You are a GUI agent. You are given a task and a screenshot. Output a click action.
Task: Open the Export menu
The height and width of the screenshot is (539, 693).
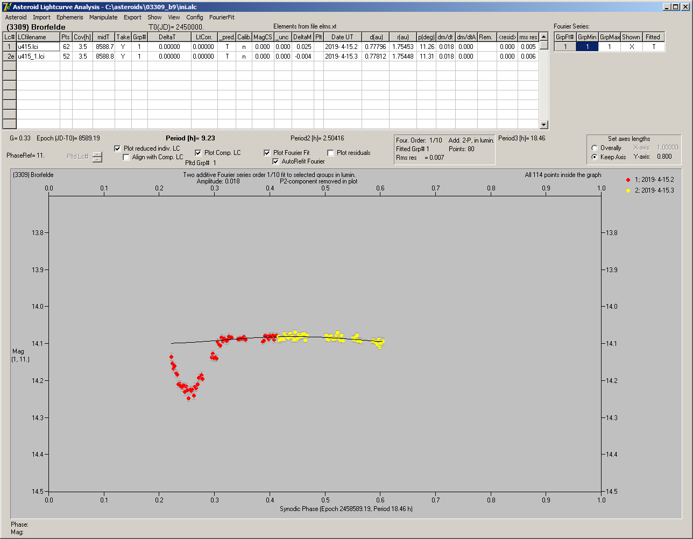[x=132, y=17]
